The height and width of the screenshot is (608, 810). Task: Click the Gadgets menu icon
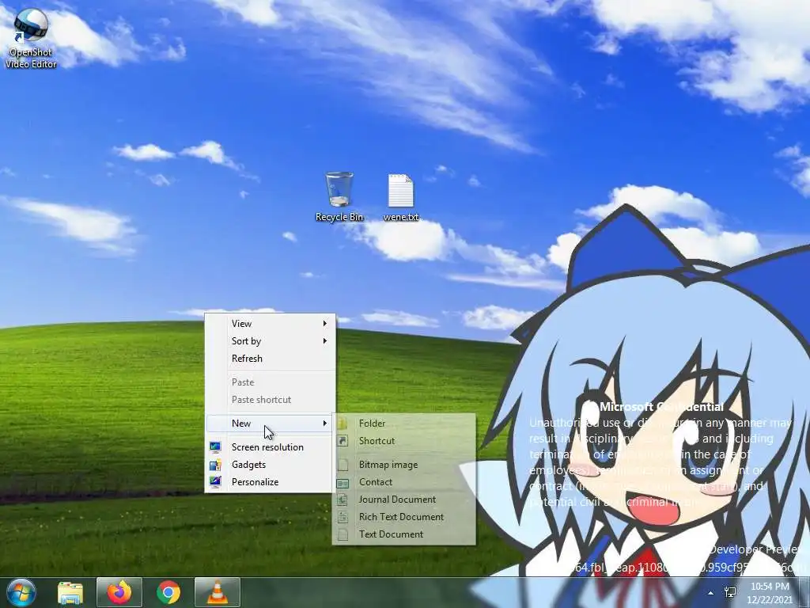(215, 464)
